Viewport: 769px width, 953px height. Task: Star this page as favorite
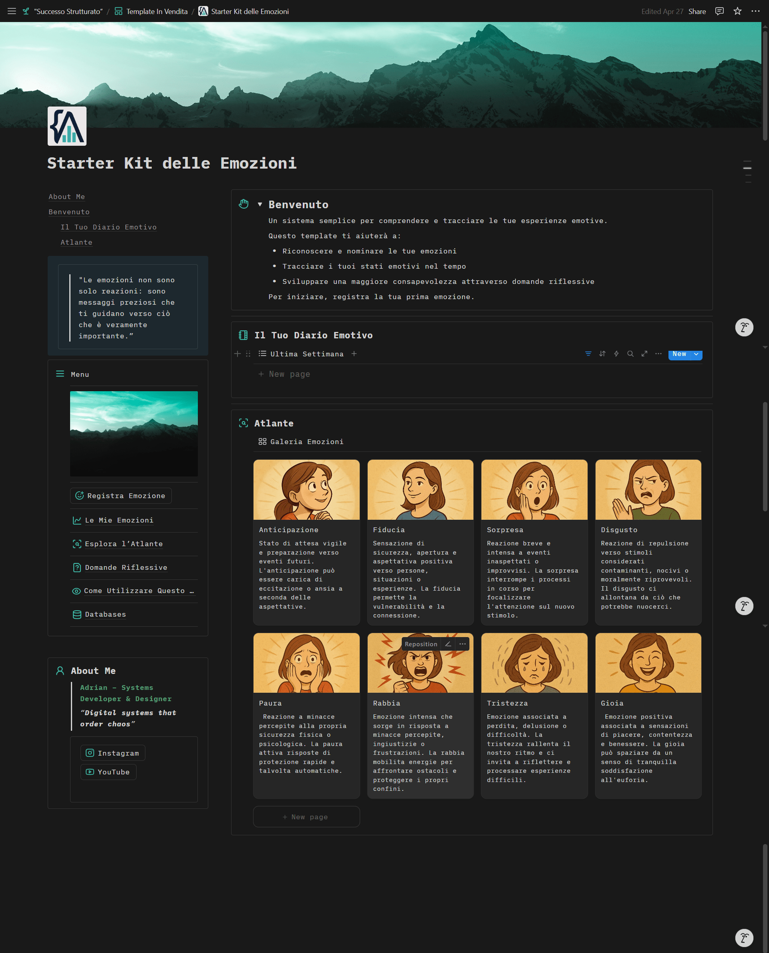[x=737, y=11]
